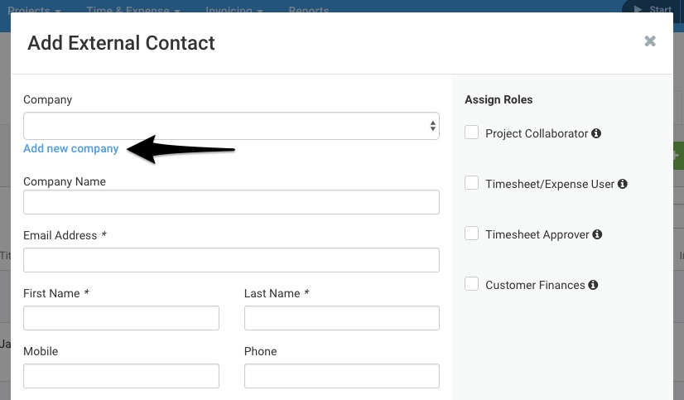Click the Add new company link
This screenshot has height=400, width=684.
tap(70, 148)
